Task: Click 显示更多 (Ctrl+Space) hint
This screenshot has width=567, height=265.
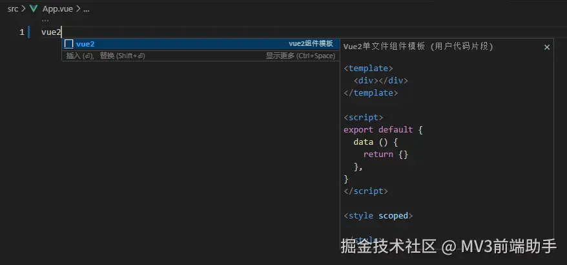Action: tap(300, 56)
